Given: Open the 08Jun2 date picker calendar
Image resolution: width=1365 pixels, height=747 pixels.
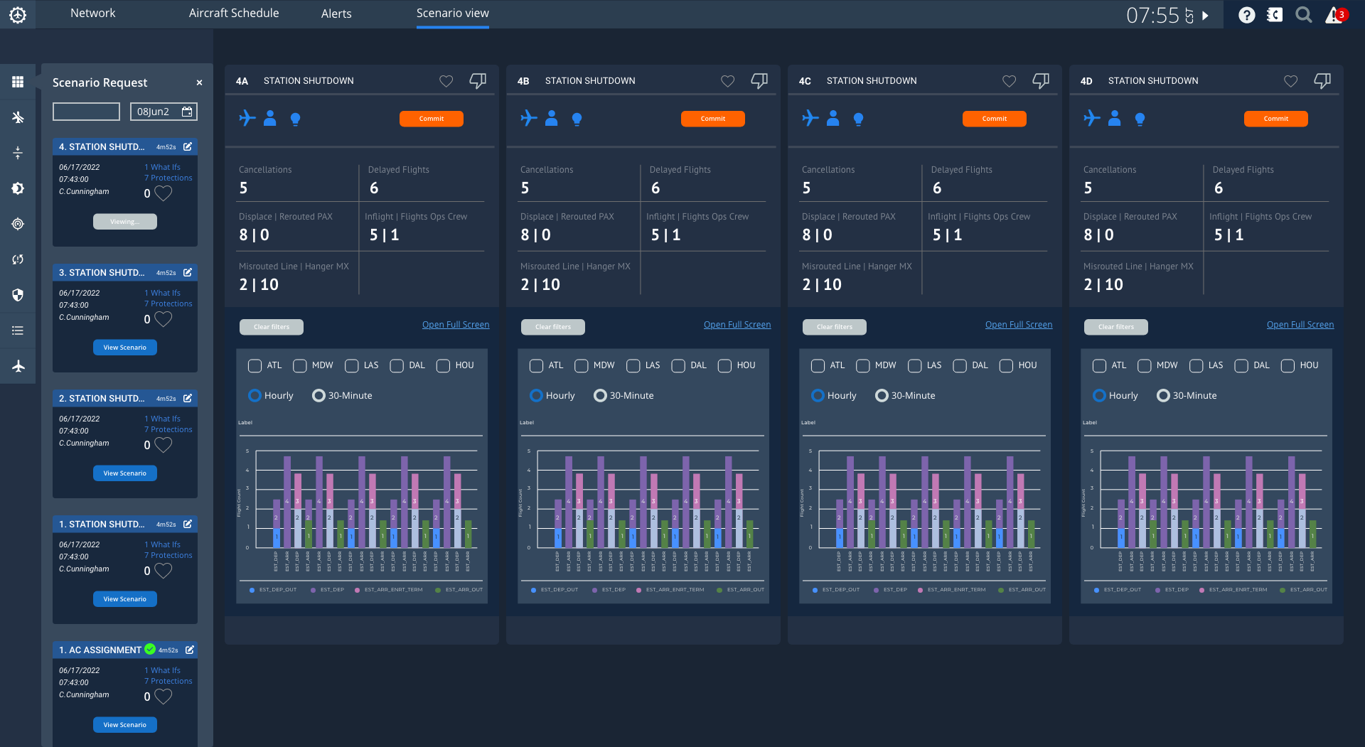Looking at the screenshot, I should pyautogui.click(x=187, y=112).
